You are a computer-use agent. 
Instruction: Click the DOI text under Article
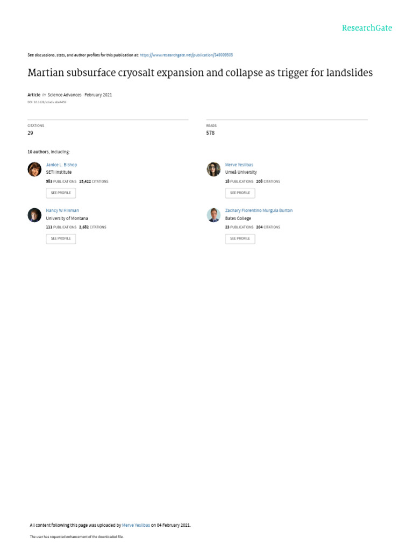pos(47,102)
